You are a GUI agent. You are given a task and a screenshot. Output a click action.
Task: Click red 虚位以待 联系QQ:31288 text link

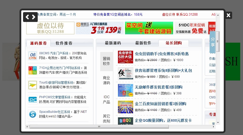[x=180, y=15]
